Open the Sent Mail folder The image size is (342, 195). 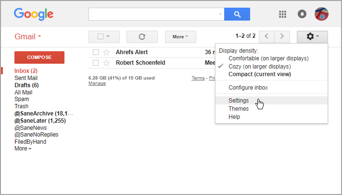click(26, 78)
